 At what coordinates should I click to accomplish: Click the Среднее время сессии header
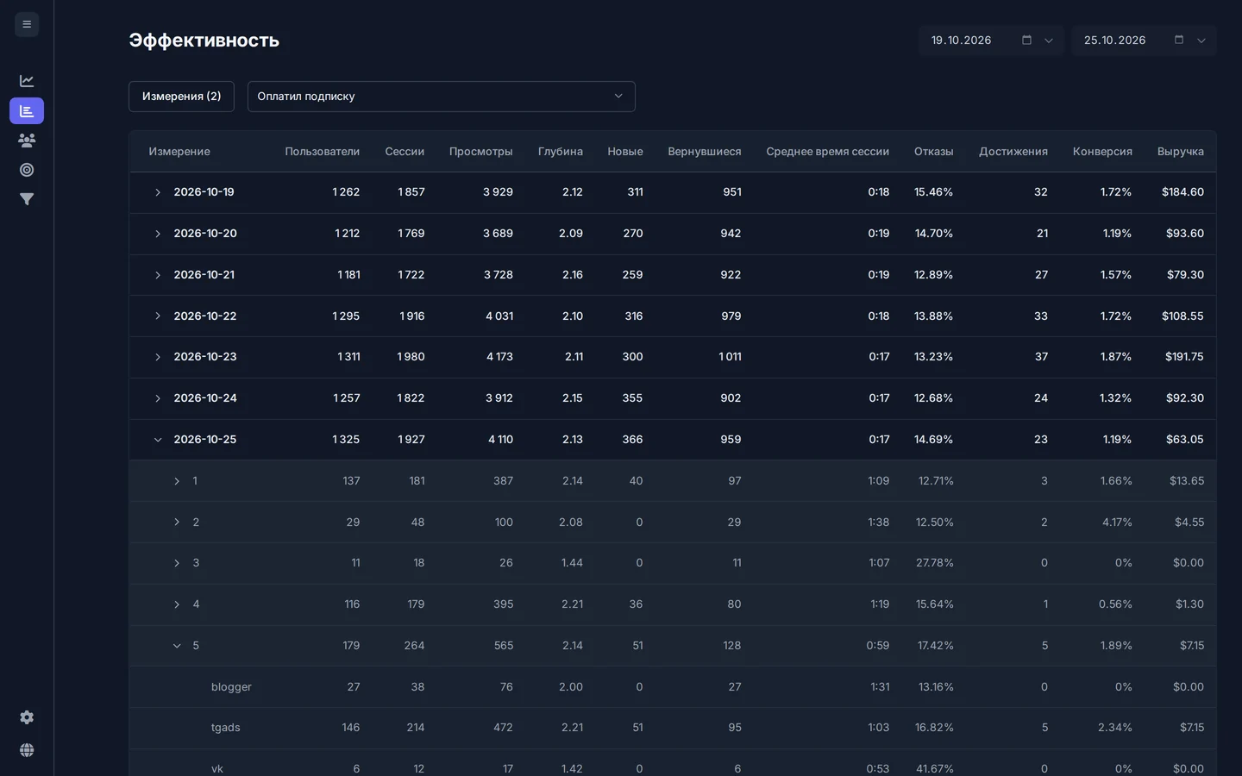(x=828, y=152)
